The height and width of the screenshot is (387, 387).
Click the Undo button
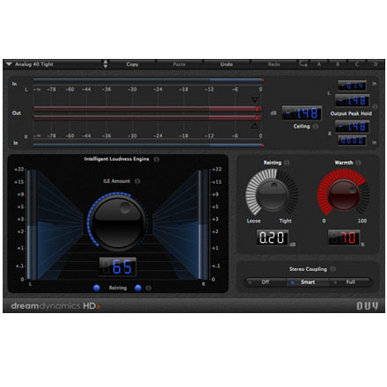[226, 64]
